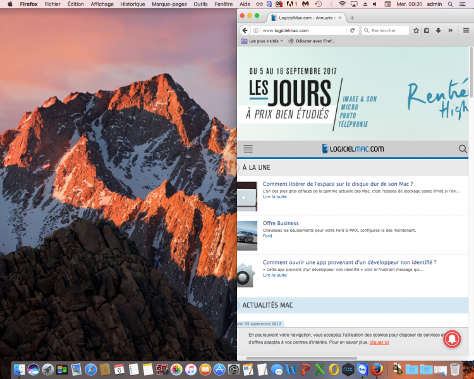Expand the toolbar overflow chevron
The width and height of the screenshot is (474, 379).
tap(451, 30)
